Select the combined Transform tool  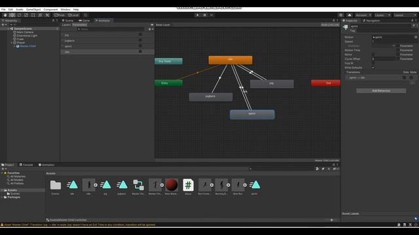[40, 15]
